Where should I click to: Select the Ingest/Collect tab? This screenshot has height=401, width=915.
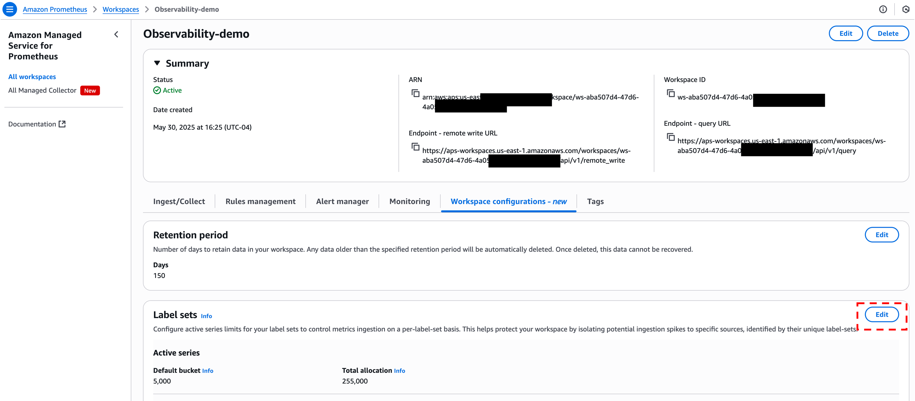click(x=179, y=201)
